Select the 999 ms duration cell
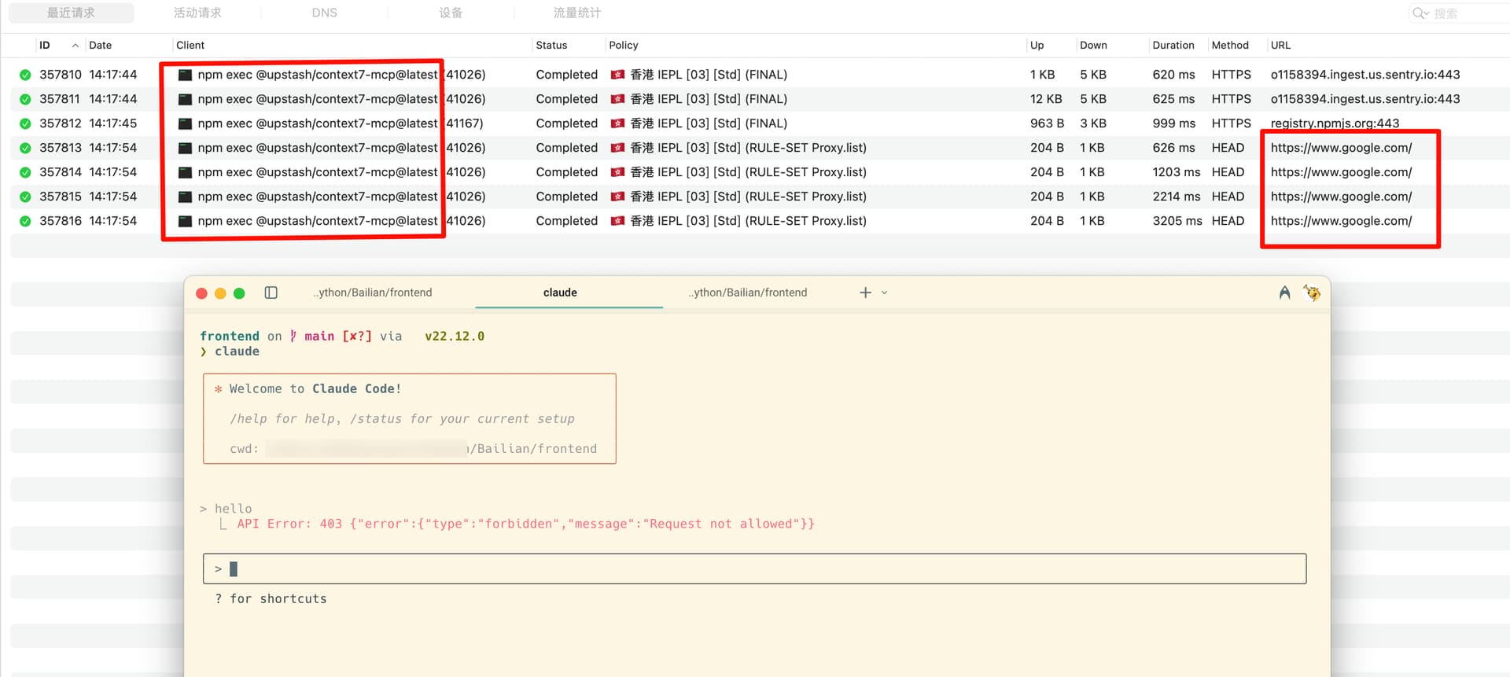Viewport: 1510px width, 677px height. pos(1173,123)
